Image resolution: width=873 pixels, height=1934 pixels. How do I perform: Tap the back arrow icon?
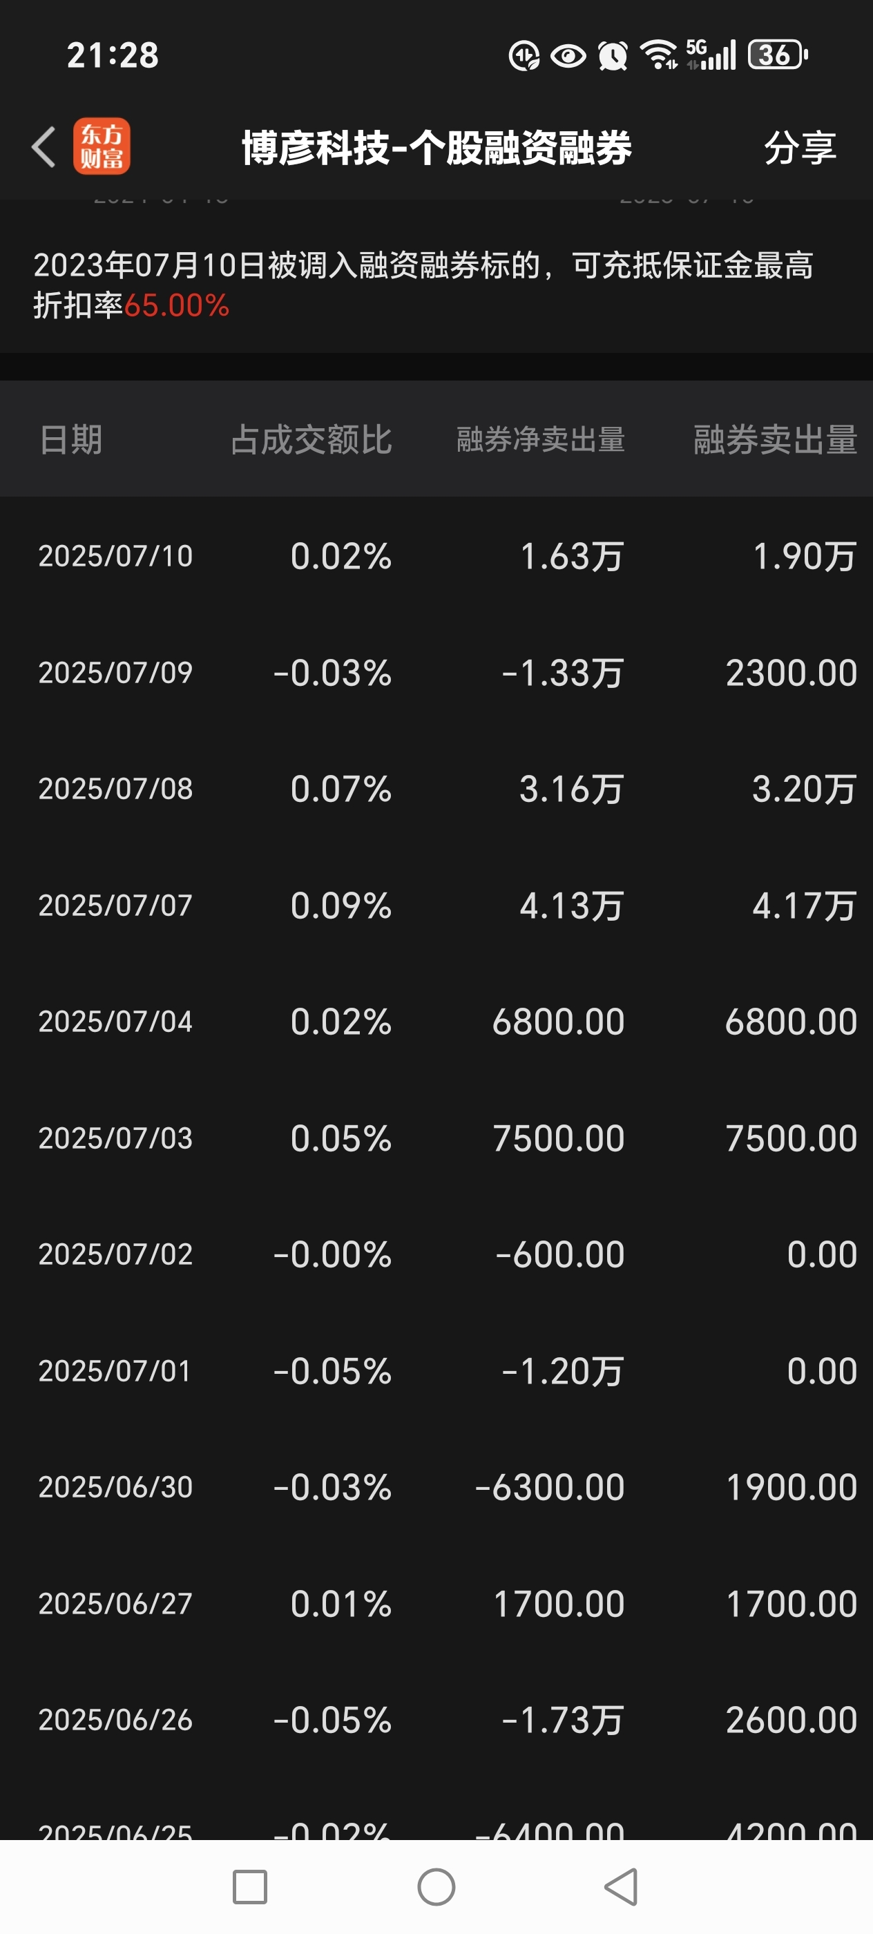44,146
